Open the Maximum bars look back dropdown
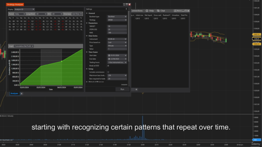The width and height of the screenshot is (262, 147). [x=117, y=76]
